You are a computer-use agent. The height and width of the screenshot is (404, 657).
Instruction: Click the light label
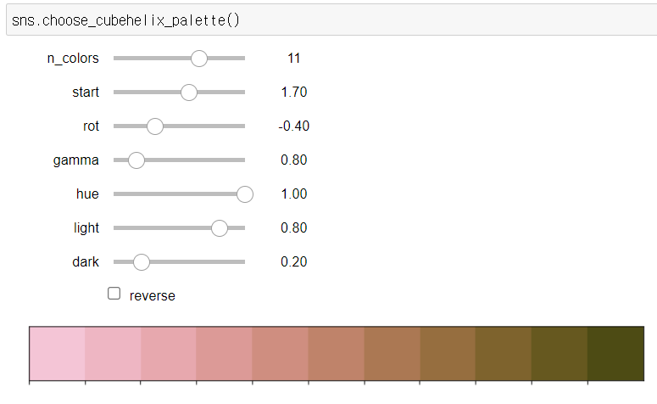click(86, 228)
